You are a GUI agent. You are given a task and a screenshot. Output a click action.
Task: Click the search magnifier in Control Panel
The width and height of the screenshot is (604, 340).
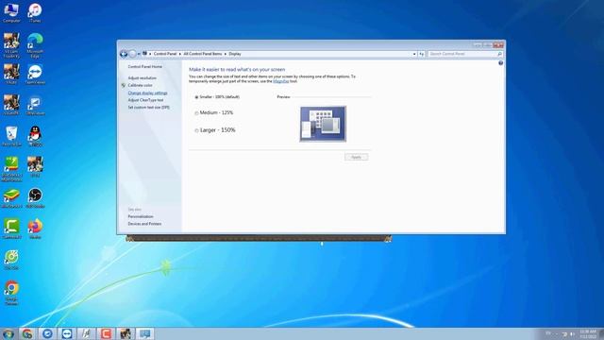pos(499,54)
